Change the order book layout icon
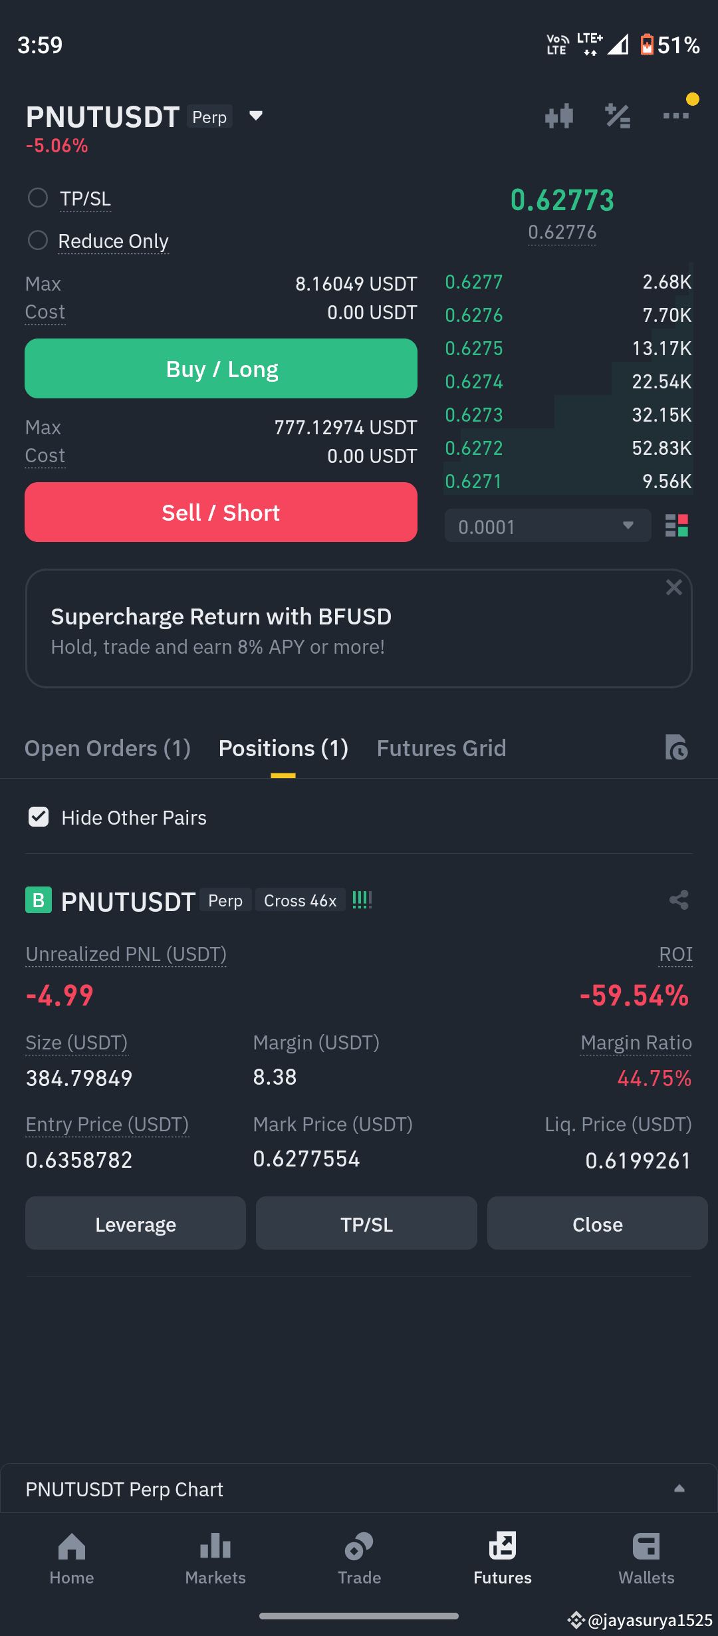718x1636 pixels. click(677, 525)
